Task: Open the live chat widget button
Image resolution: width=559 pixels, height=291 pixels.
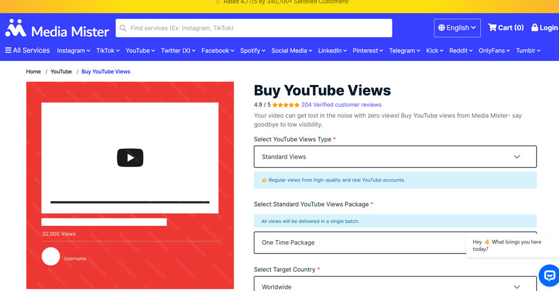Action: (x=549, y=275)
